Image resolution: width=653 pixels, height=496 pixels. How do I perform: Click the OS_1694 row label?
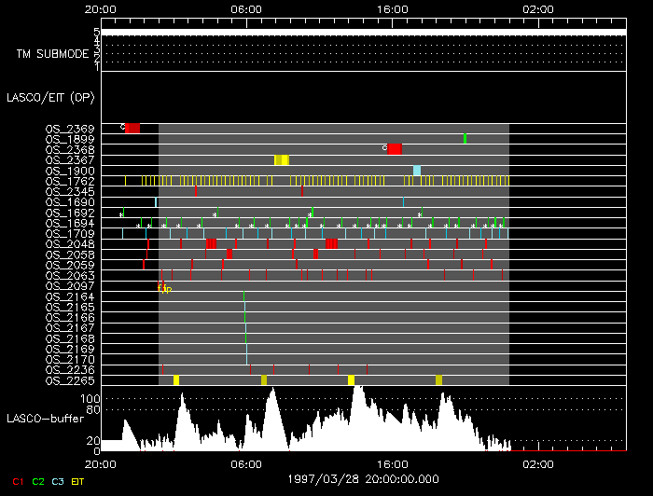click(x=70, y=224)
